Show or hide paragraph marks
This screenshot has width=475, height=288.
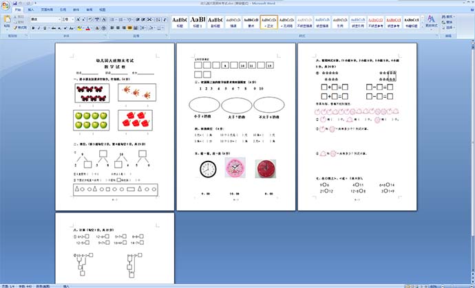tap(165, 19)
